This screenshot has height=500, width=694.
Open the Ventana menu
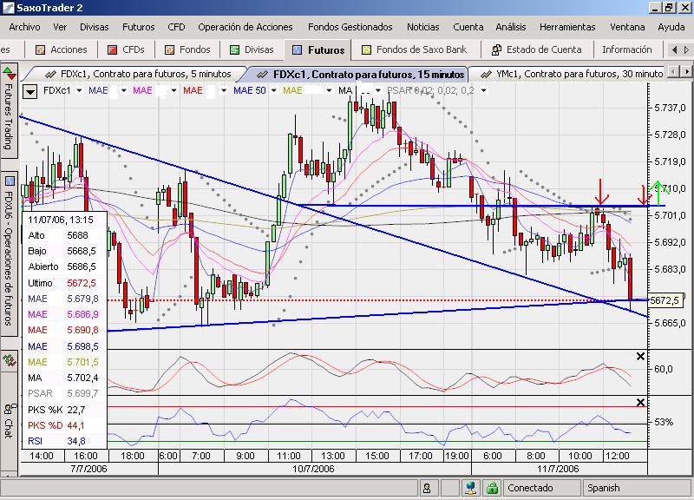627,27
